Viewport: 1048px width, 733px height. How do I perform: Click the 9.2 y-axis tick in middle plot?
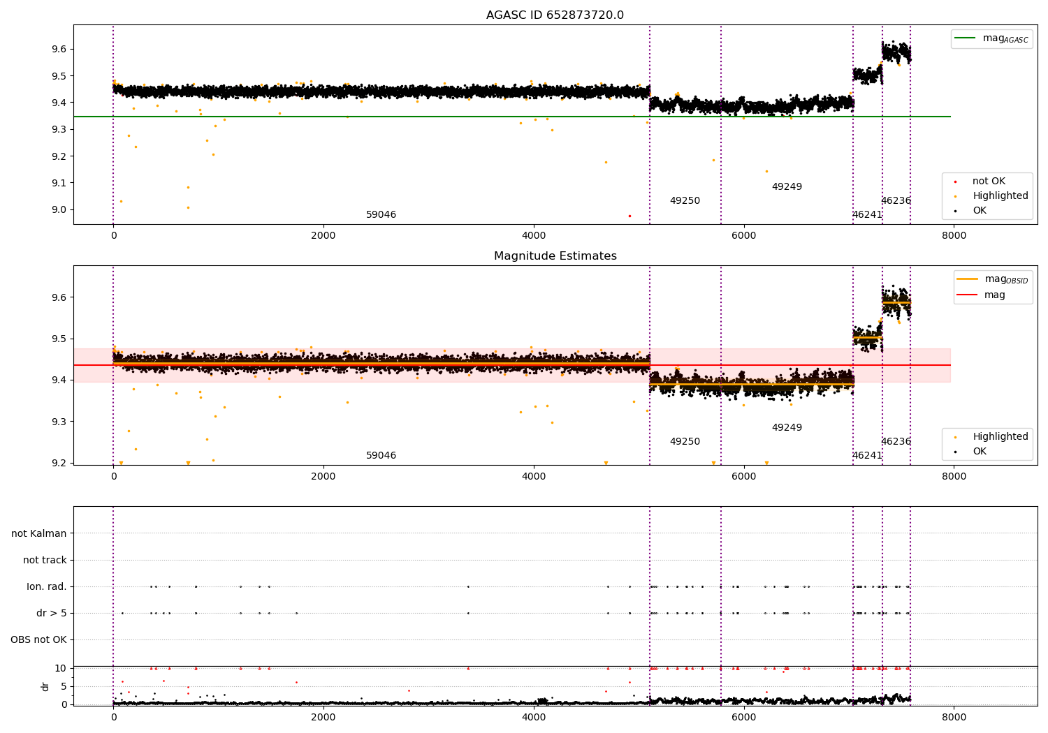tap(59, 463)
